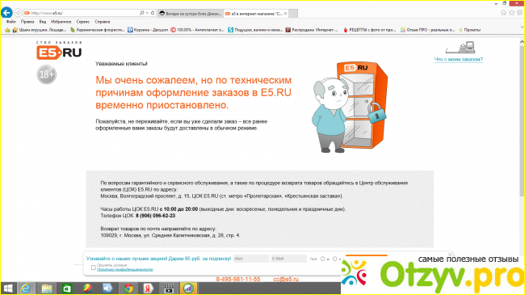The height and width of the screenshot is (295, 525).
Task: Click the E5.RU site logo
Action: click(59, 51)
